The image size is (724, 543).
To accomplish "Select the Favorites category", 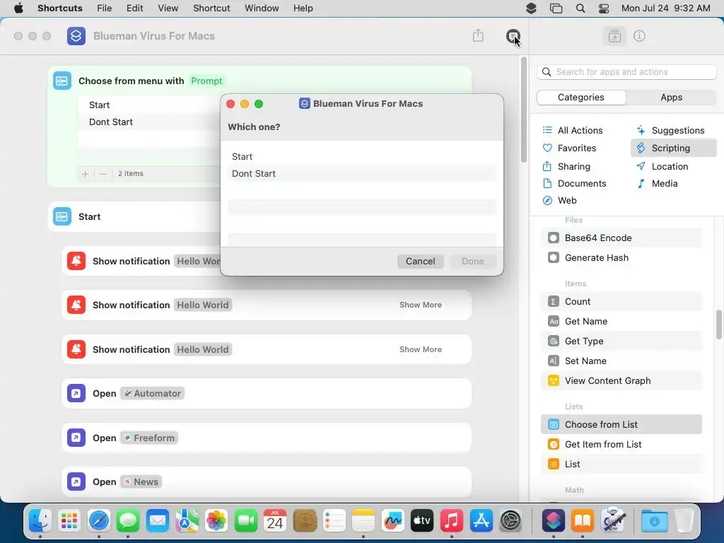I will (569, 148).
